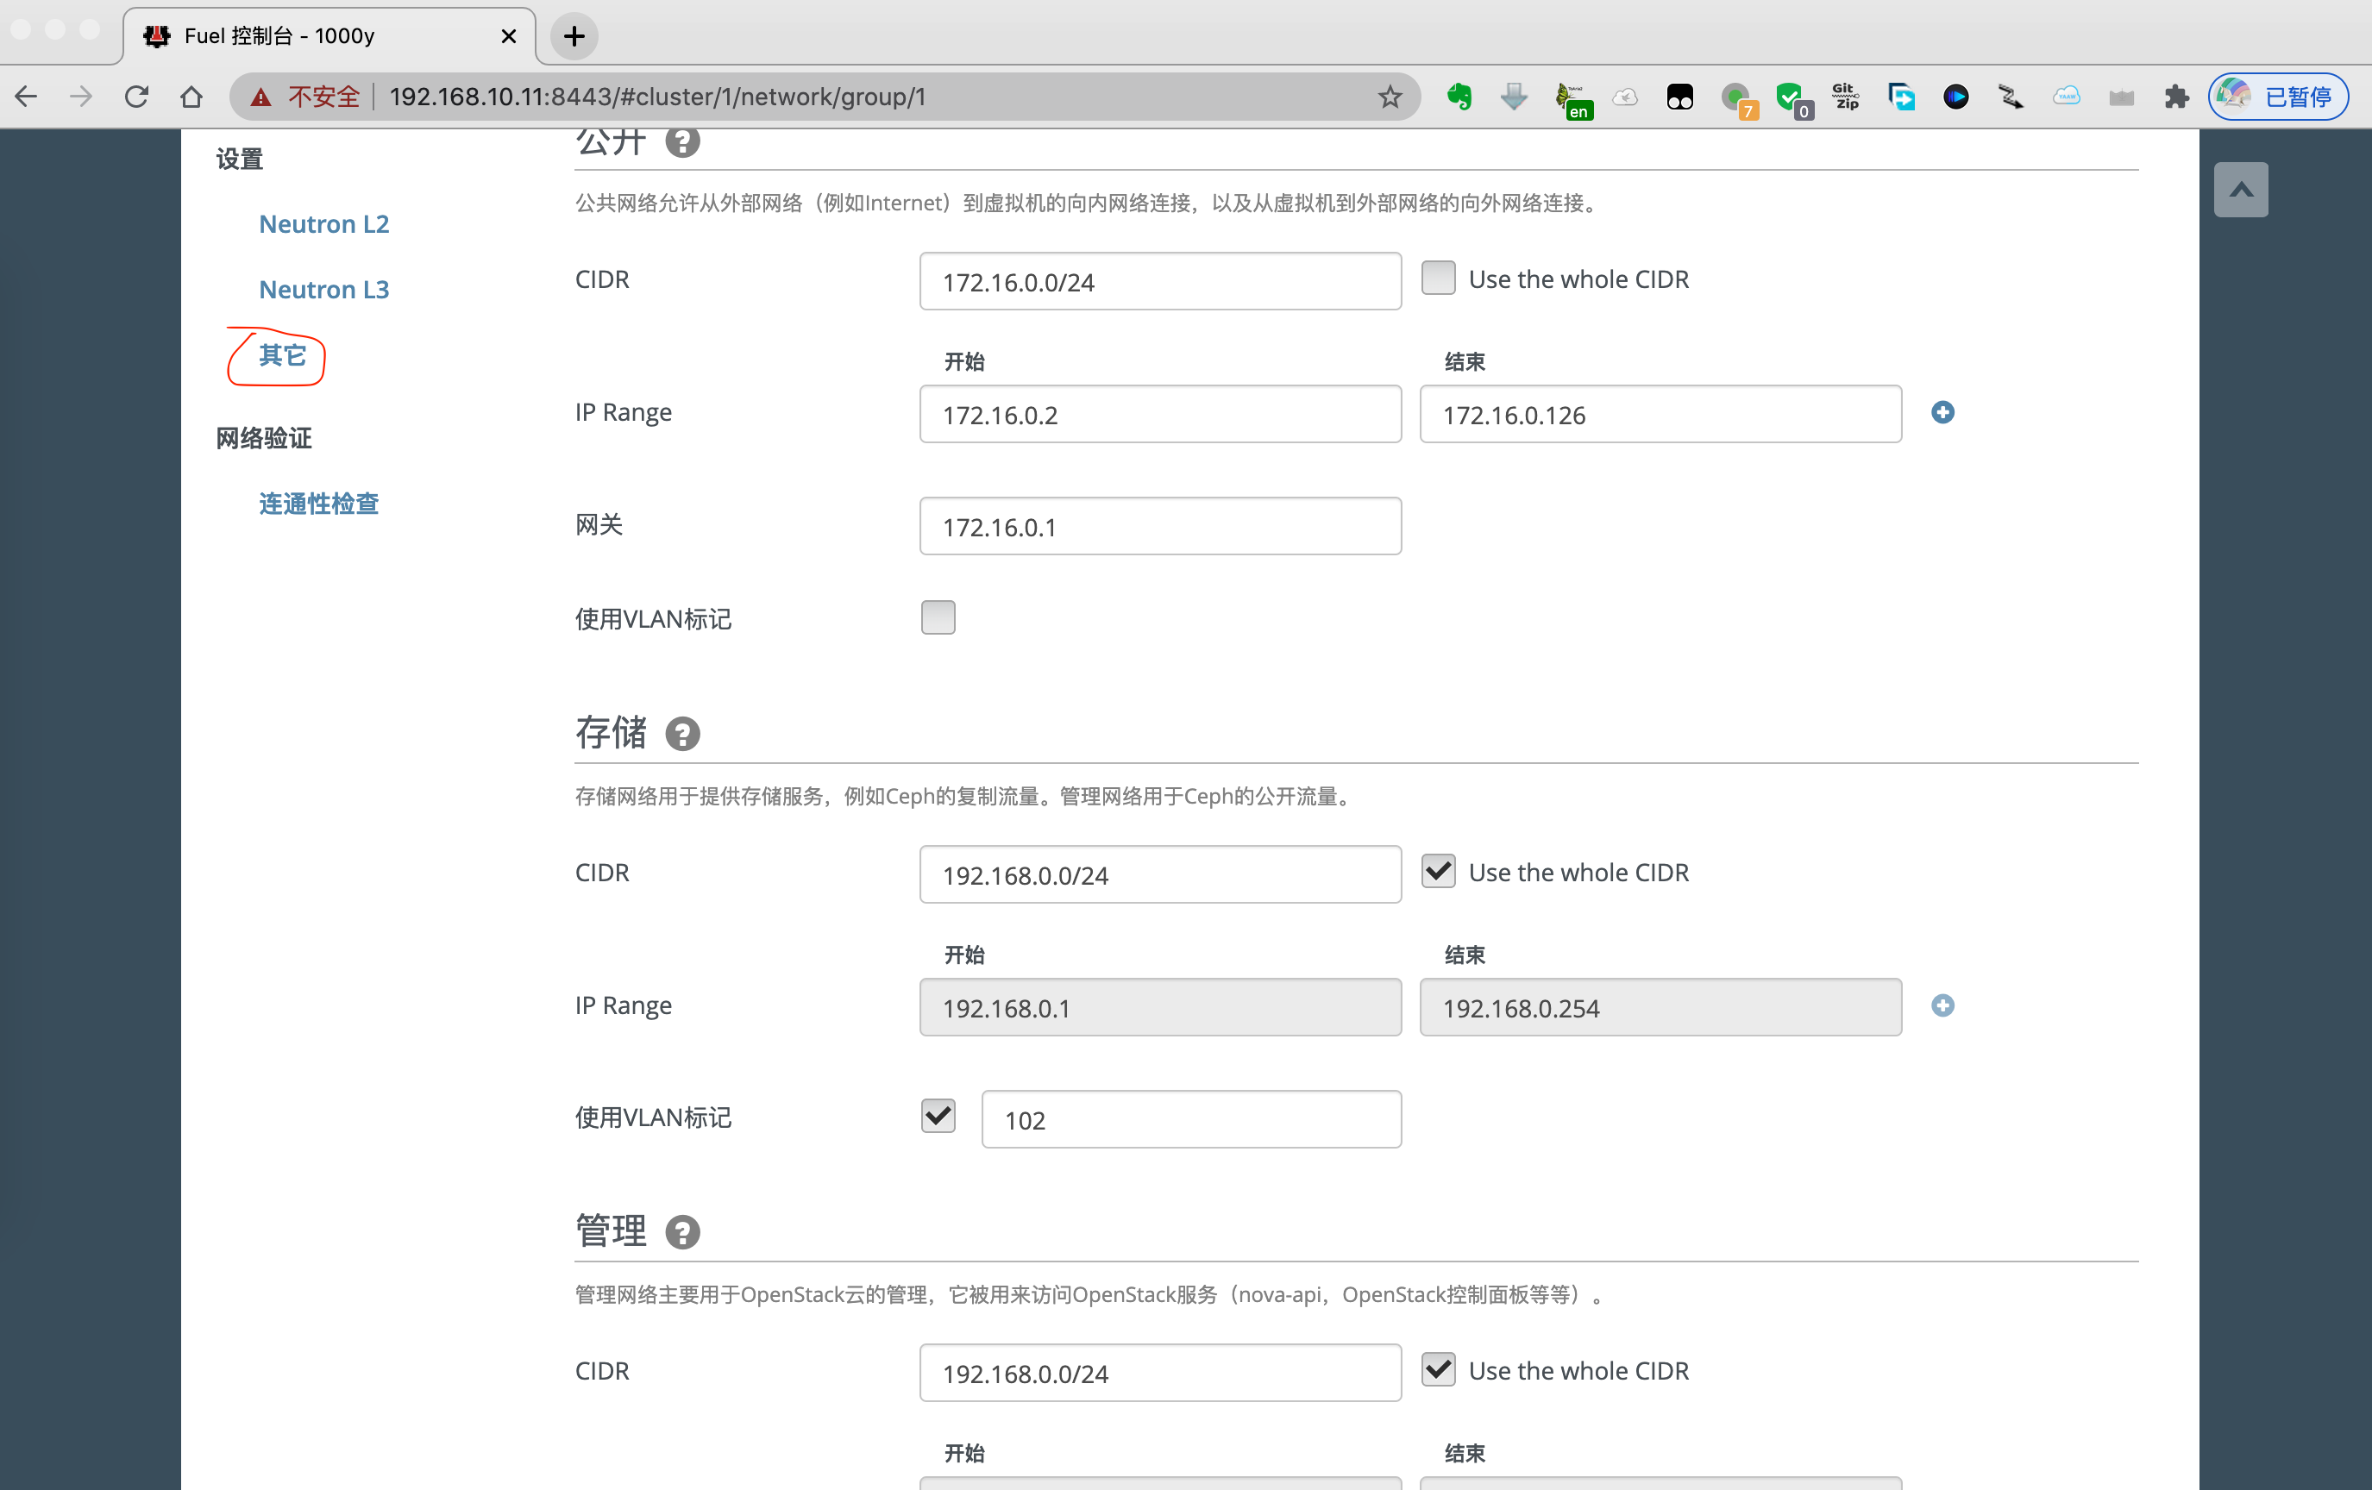The width and height of the screenshot is (2372, 1490).
Task: Open the Evernote elephant extension
Action: [1459, 97]
